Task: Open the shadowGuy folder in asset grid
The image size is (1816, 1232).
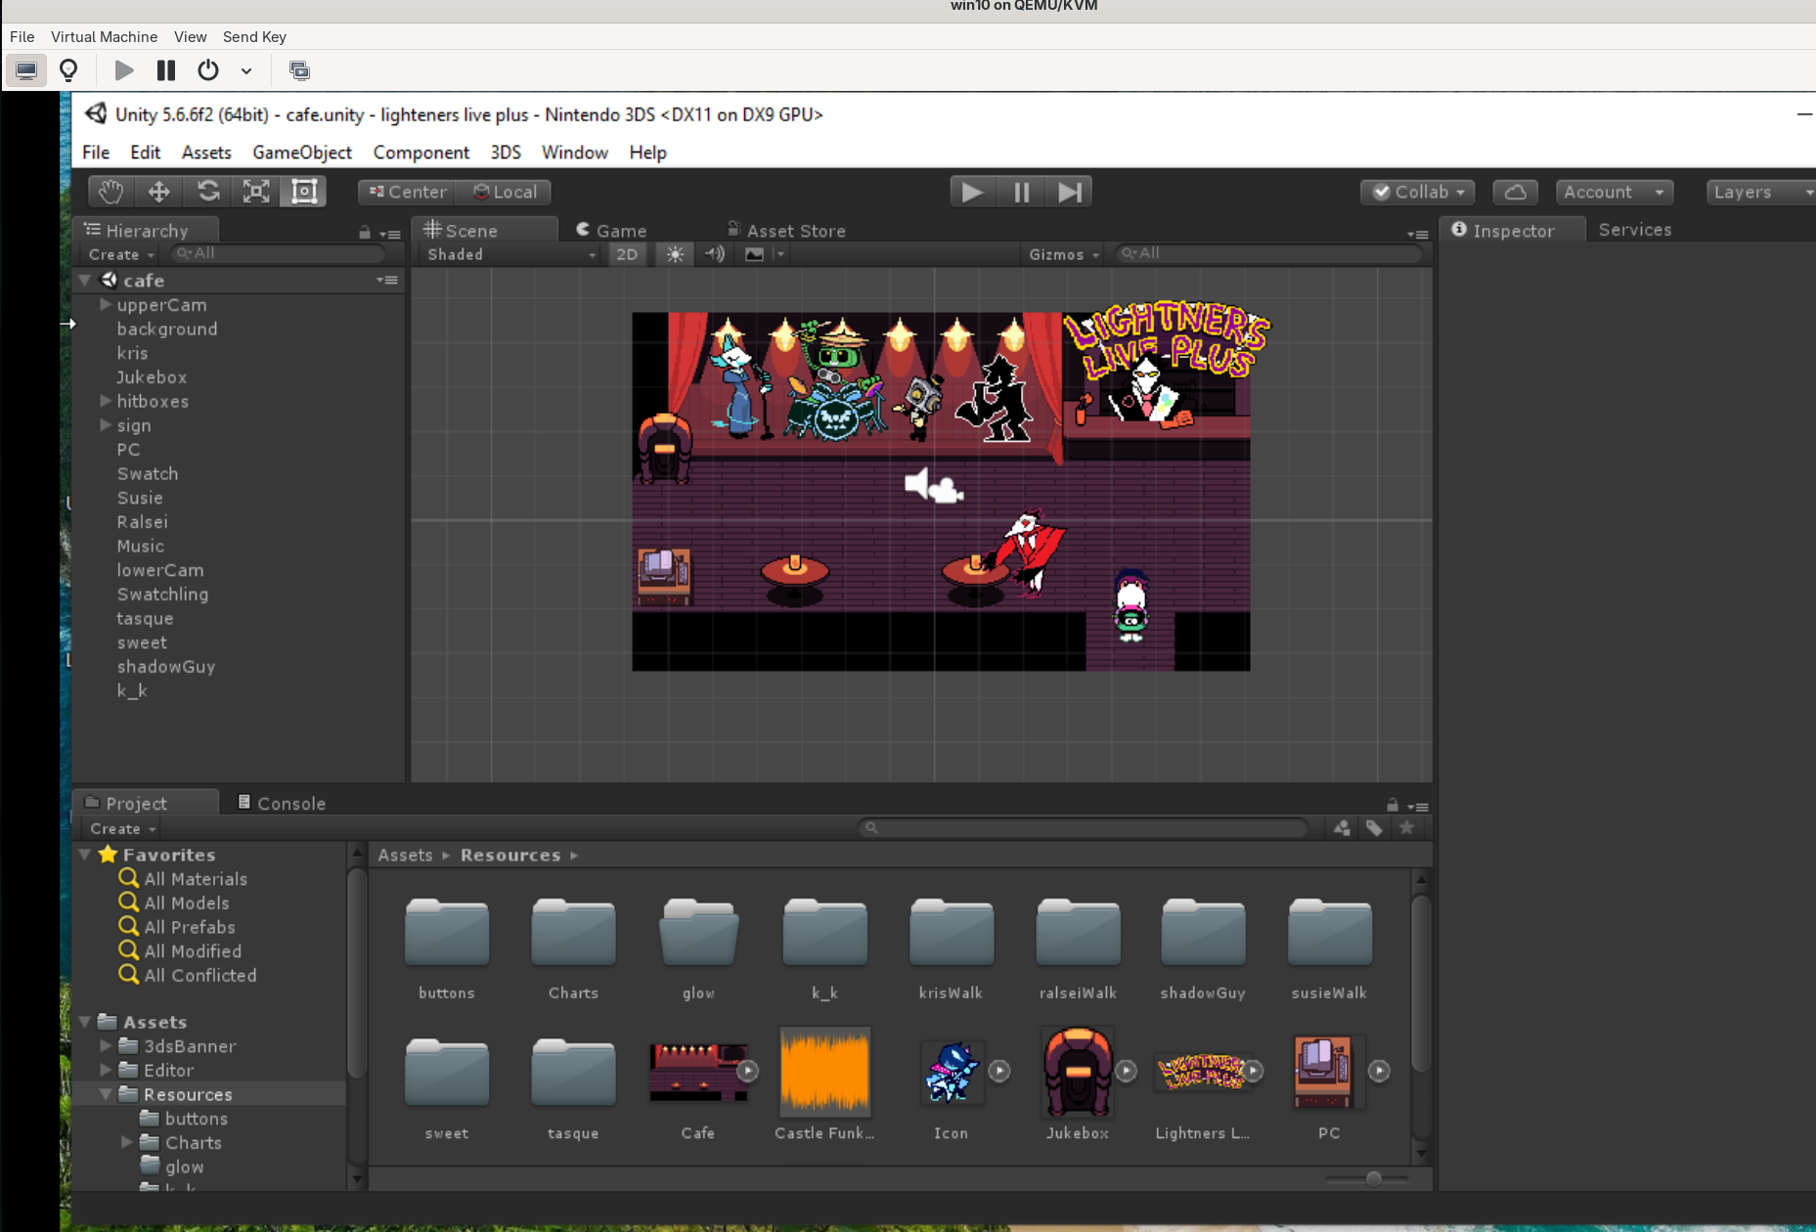Action: point(1203,933)
